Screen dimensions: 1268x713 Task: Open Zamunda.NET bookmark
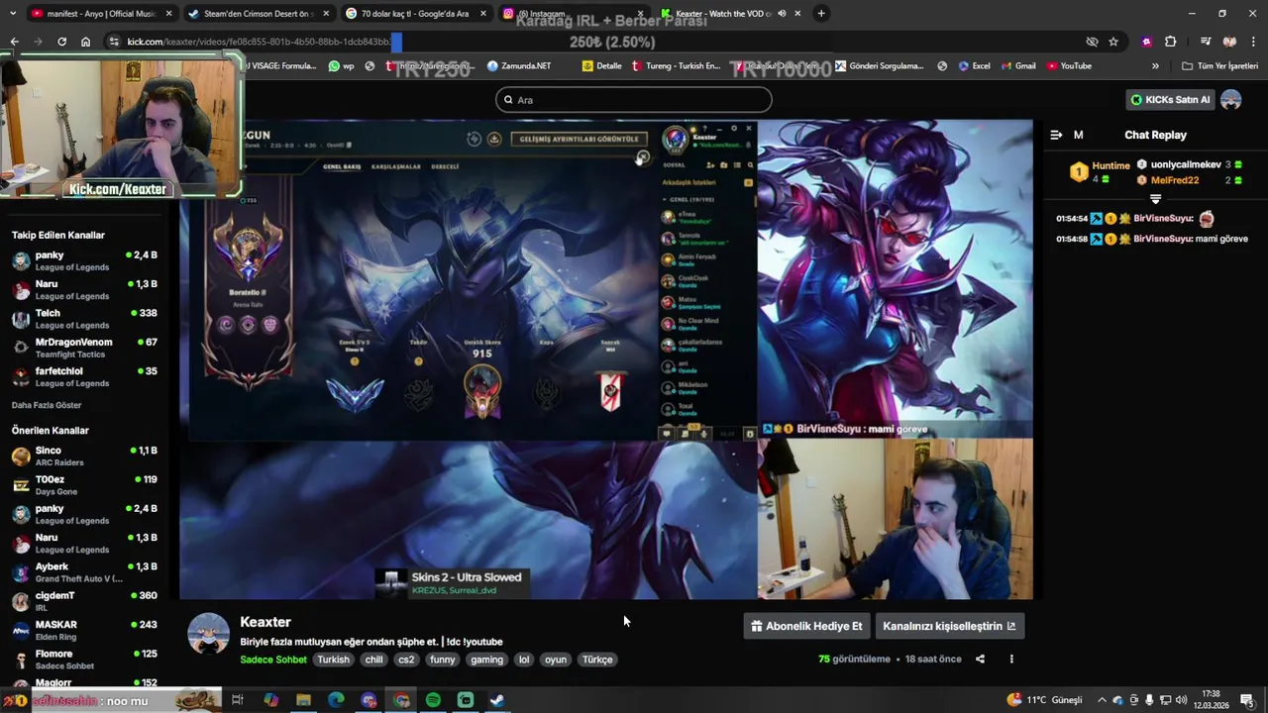pyautogui.click(x=518, y=66)
